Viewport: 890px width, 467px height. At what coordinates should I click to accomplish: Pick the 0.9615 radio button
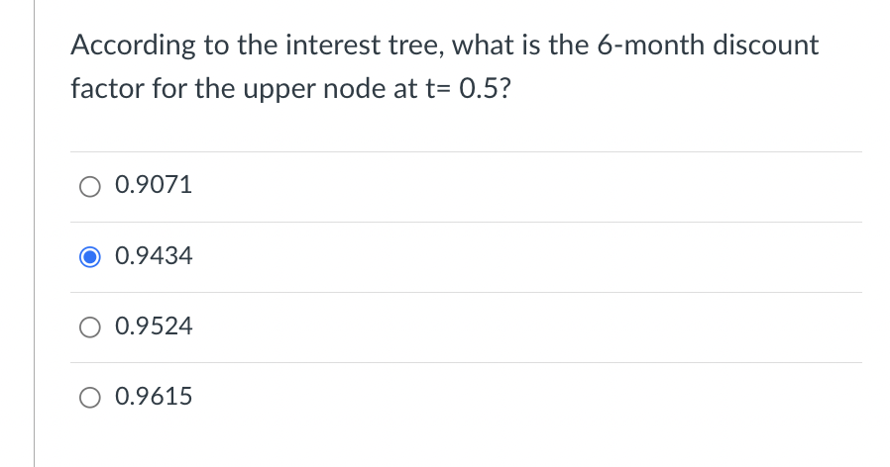[89, 398]
